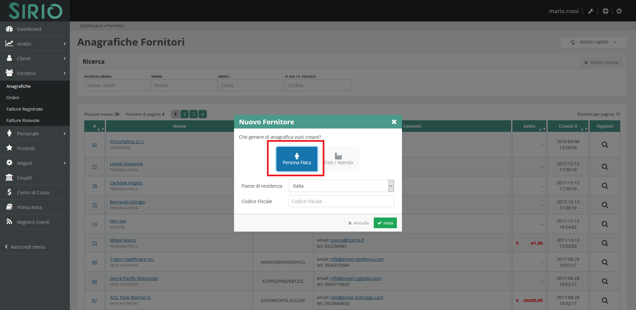The image size is (636, 310).
Task: Close the Nuovo Fornitore dialog
Action: tap(394, 122)
